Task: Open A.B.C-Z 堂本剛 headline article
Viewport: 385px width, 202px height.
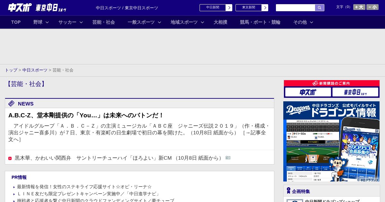Action: click(86, 115)
